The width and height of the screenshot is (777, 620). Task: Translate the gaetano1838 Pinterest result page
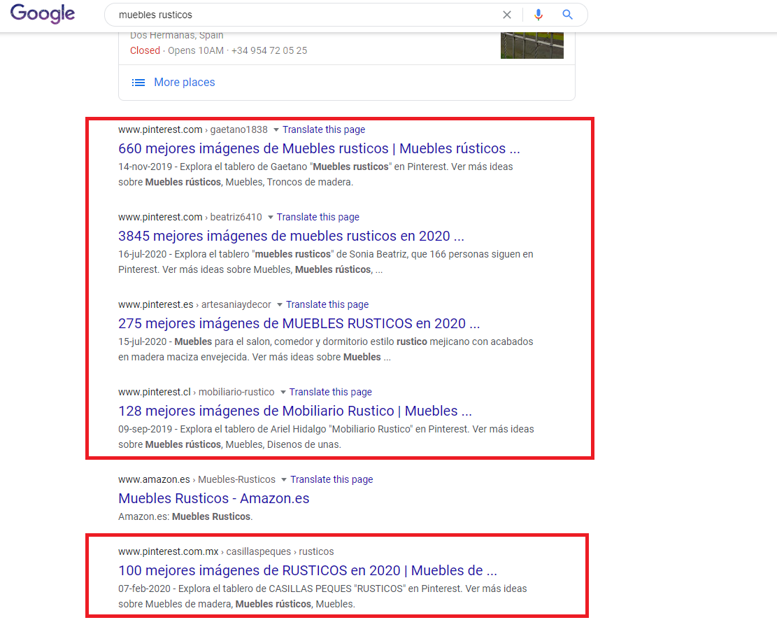[324, 129]
